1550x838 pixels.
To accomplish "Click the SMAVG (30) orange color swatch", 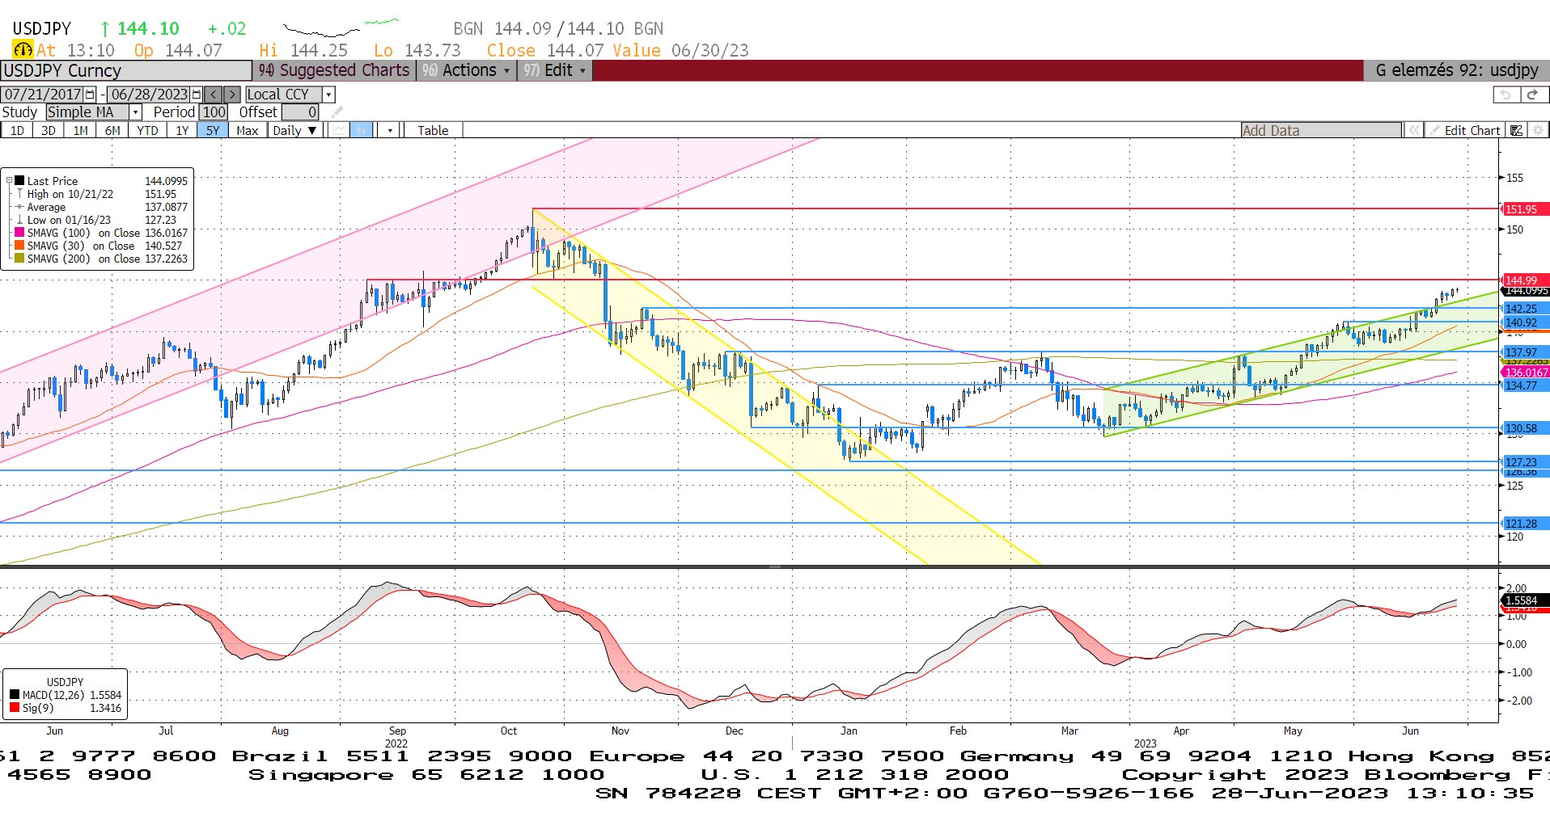I will (x=19, y=245).
